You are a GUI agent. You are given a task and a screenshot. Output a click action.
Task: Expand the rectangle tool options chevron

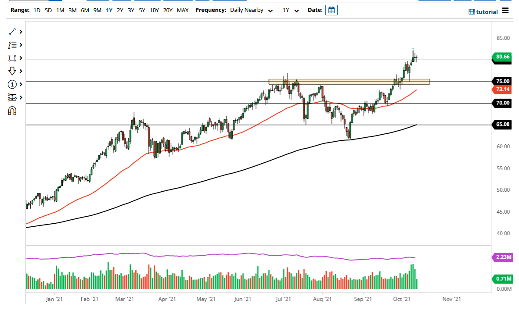20,58
